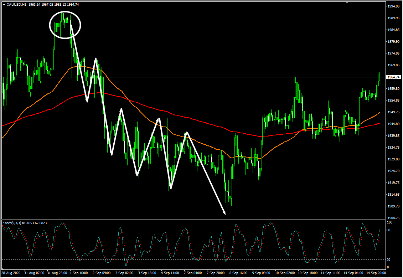
Task: Click the 28 Aug 2020 date label
Action: point(11,273)
